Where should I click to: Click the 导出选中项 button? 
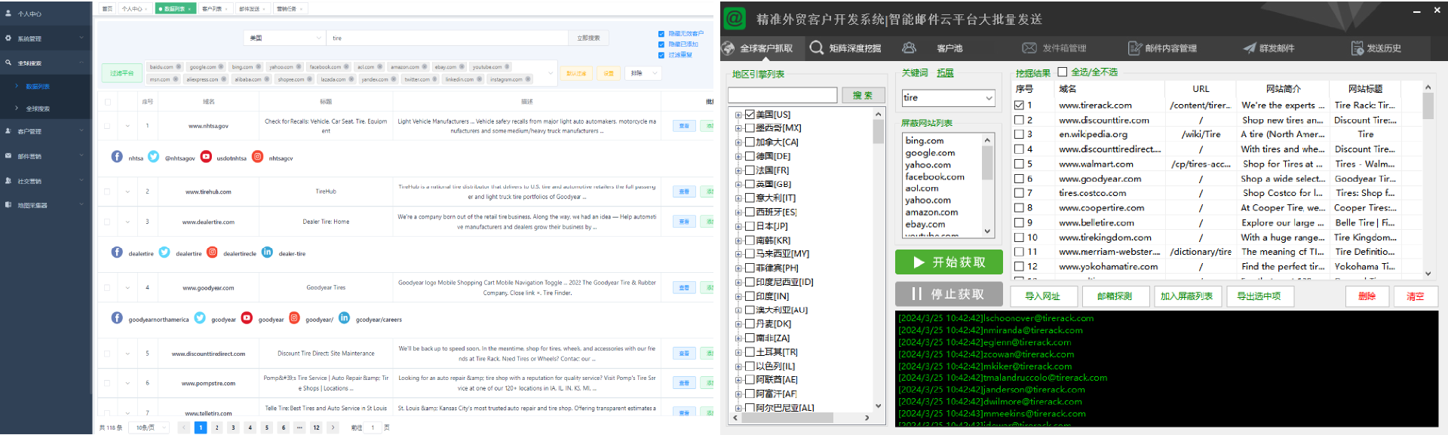pos(1259,296)
